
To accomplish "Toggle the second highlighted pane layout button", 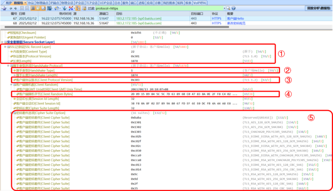I will (38, 8).
